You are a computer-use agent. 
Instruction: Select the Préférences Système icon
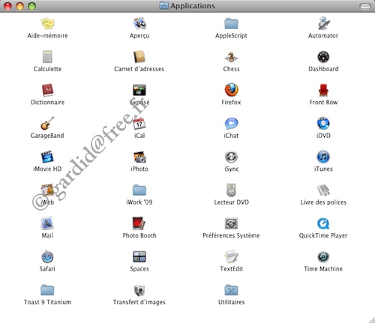tap(231, 223)
